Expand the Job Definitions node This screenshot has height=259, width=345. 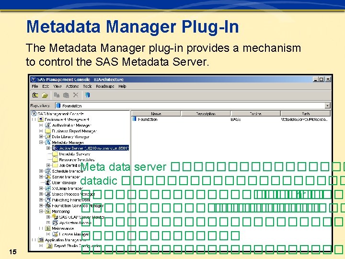click(x=48, y=165)
